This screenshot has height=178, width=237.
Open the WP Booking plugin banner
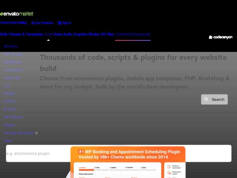pos(128,162)
